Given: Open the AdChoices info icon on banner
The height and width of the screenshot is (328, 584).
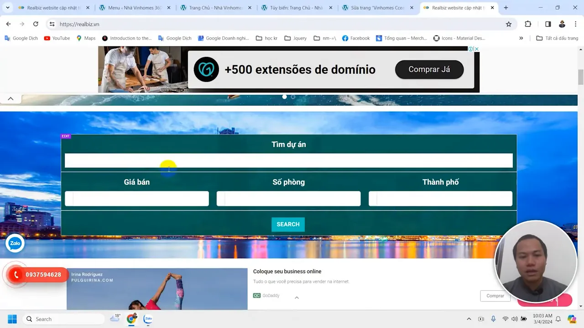Looking at the screenshot, I should [x=470, y=49].
